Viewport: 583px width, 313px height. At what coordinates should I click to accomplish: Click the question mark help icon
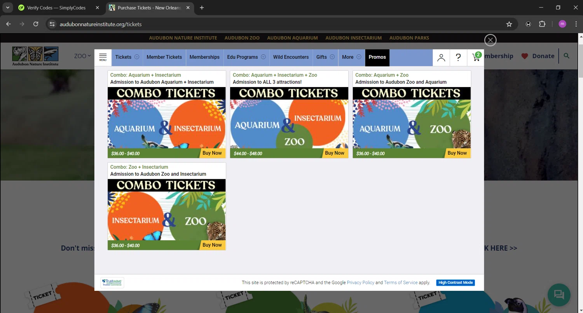click(x=458, y=58)
